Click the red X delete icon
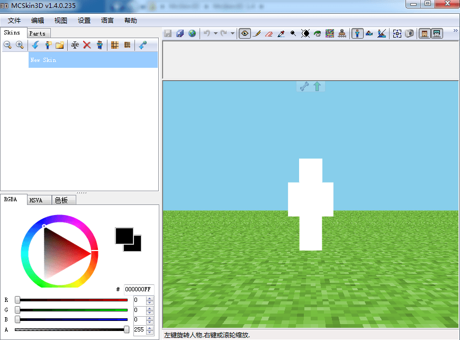 point(87,45)
